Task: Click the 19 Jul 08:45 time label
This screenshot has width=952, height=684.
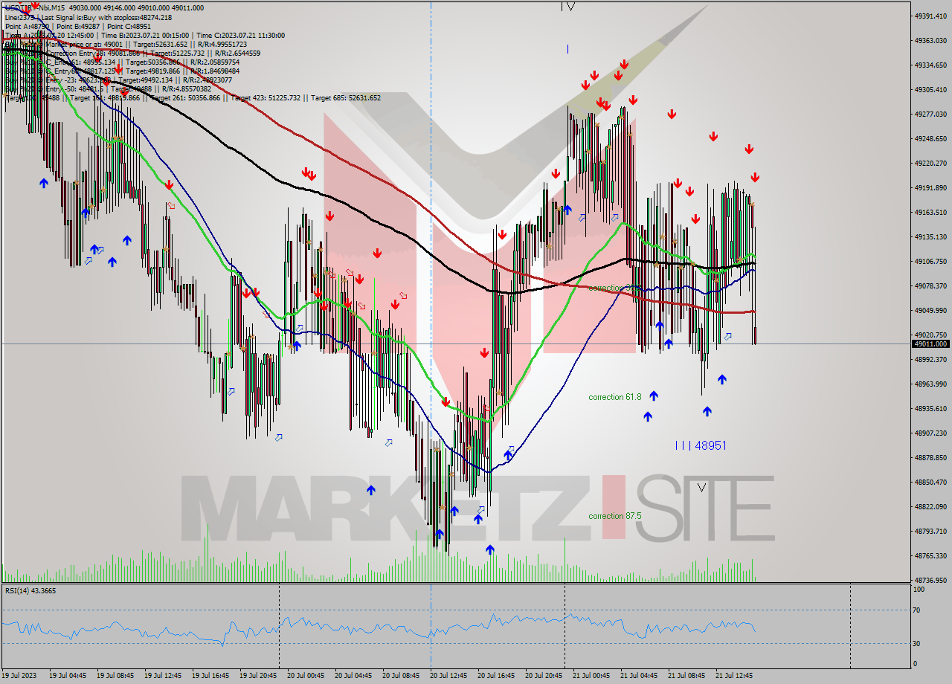Action: point(115,676)
